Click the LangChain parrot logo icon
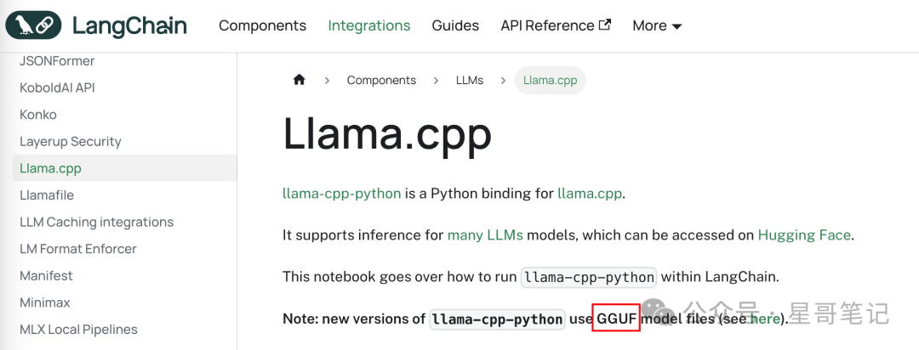 pos(33,25)
